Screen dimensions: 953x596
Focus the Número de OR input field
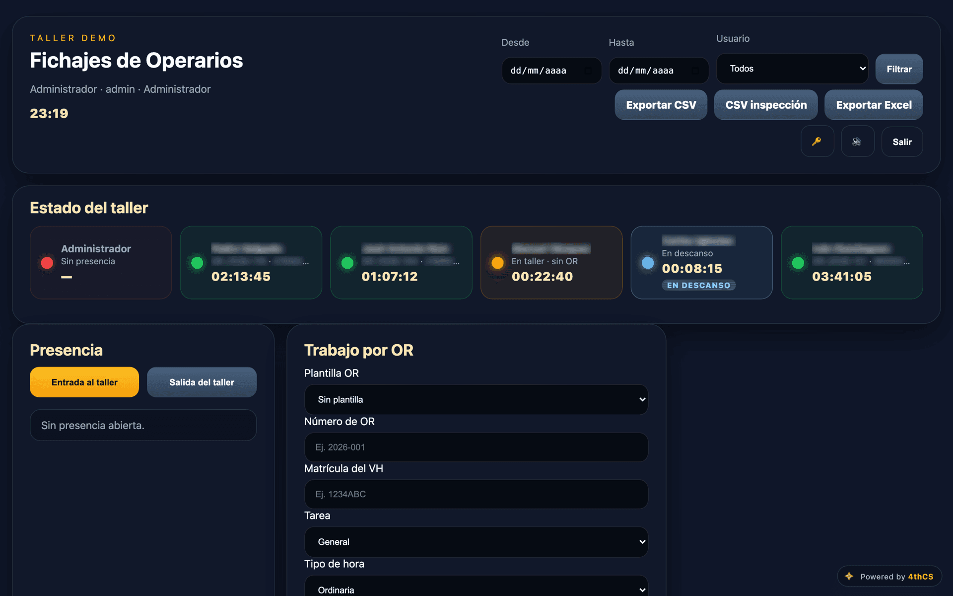476,447
